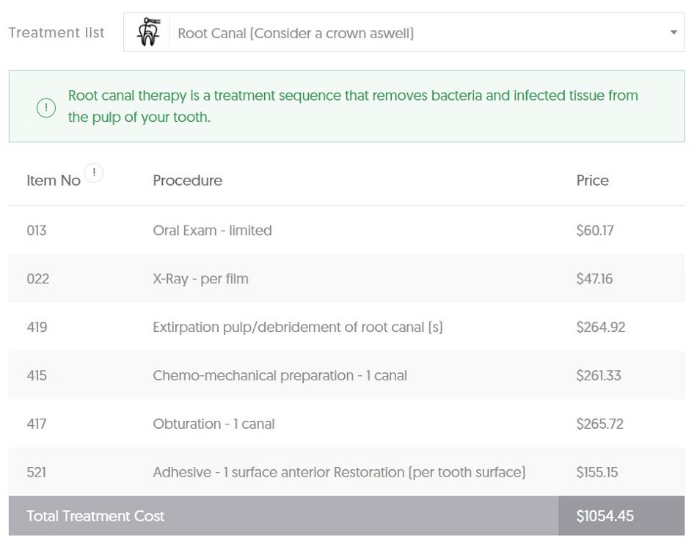Click the Obturation - 1 canal procedure
The height and width of the screenshot is (550, 697).
pos(214,424)
